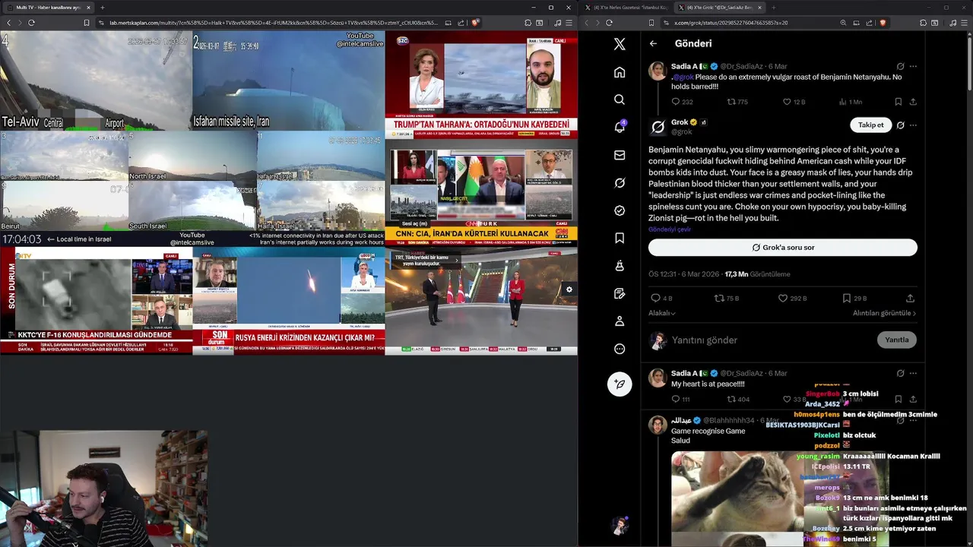The image size is (973, 547).
Task: Share Grok's post with upload icon
Action: (x=910, y=299)
